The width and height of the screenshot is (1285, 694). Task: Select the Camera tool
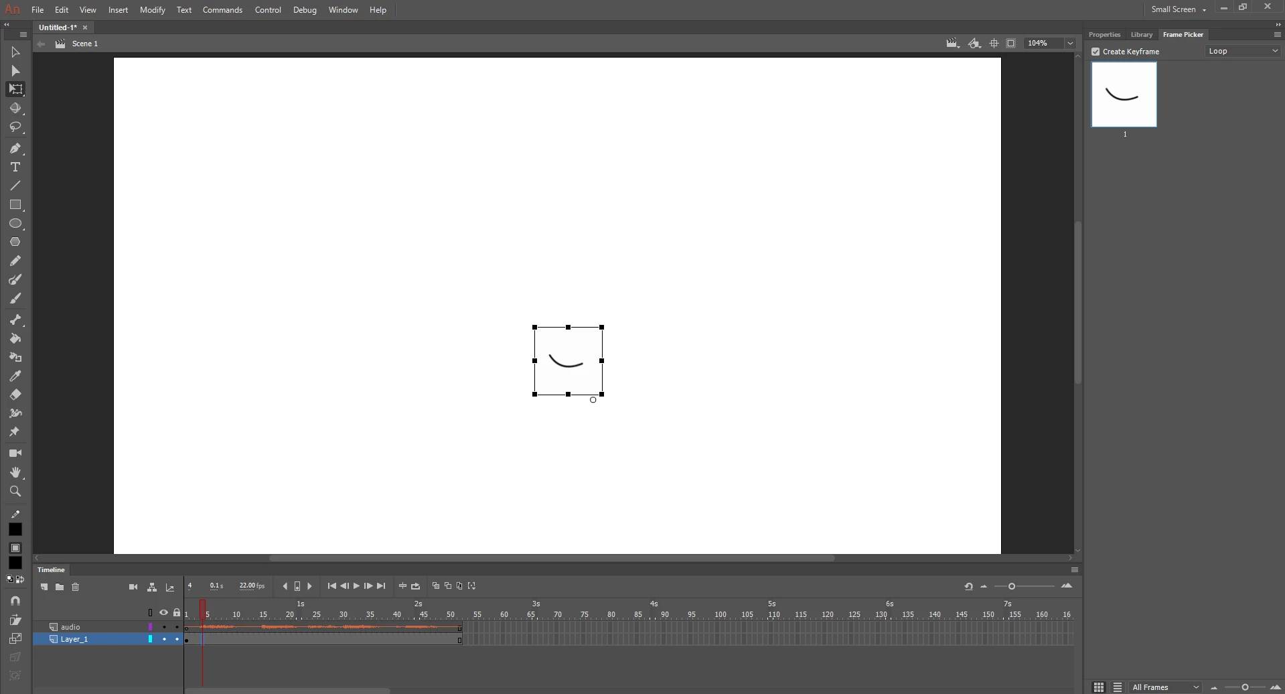(15, 454)
